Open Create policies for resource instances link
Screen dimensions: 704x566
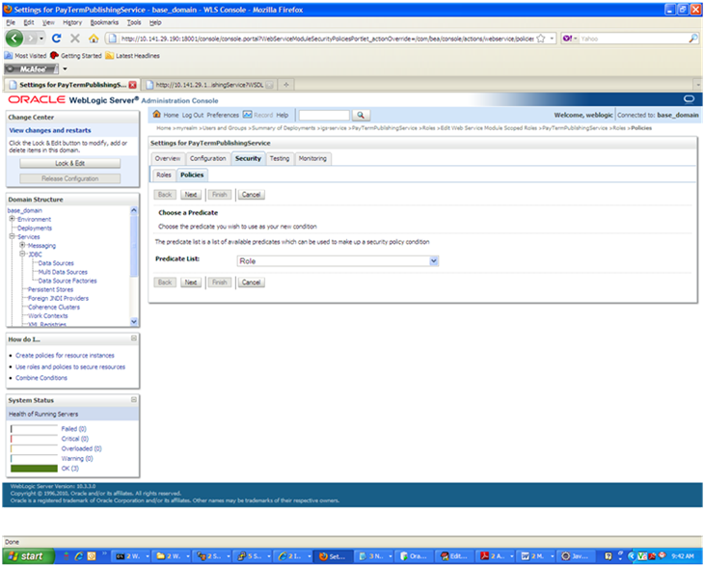coord(65,355)
